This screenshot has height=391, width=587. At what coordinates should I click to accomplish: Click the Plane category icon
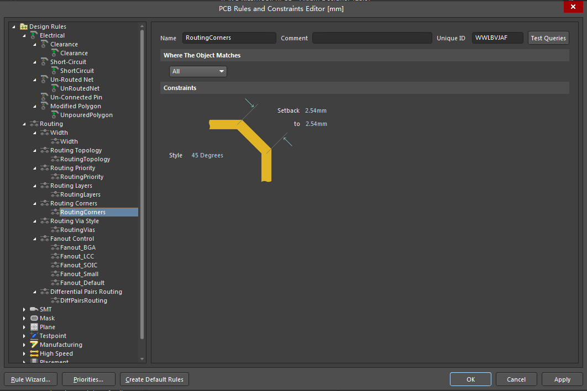point(33,327)
